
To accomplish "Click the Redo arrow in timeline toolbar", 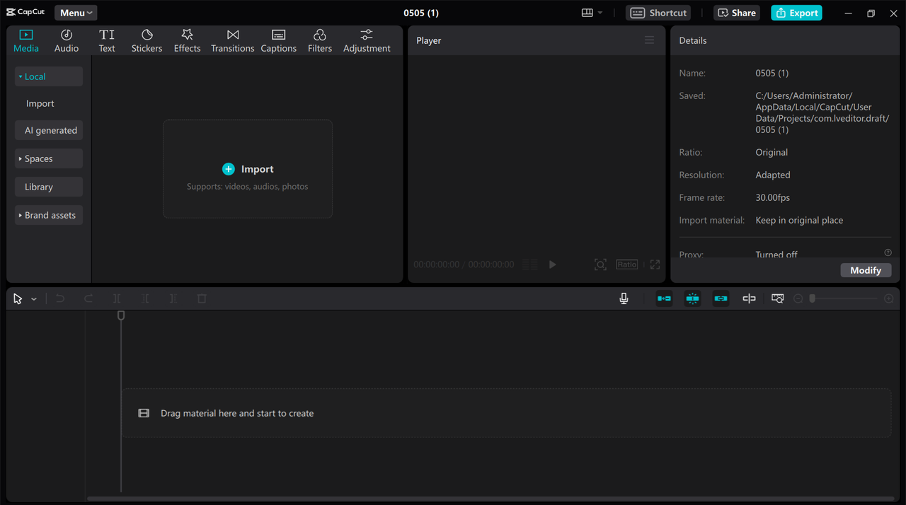I will click(x=88, y=299).
